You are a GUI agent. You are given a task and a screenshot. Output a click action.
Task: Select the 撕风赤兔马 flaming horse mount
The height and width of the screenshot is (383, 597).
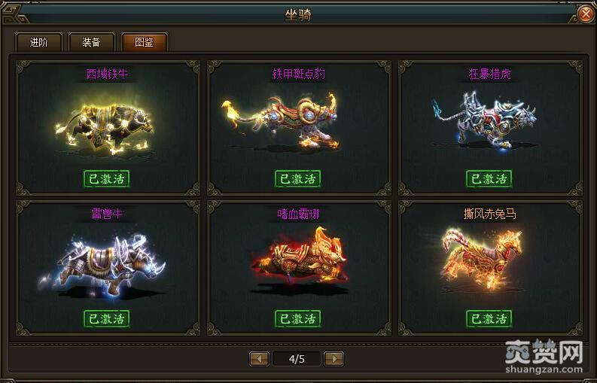[482, 259]
